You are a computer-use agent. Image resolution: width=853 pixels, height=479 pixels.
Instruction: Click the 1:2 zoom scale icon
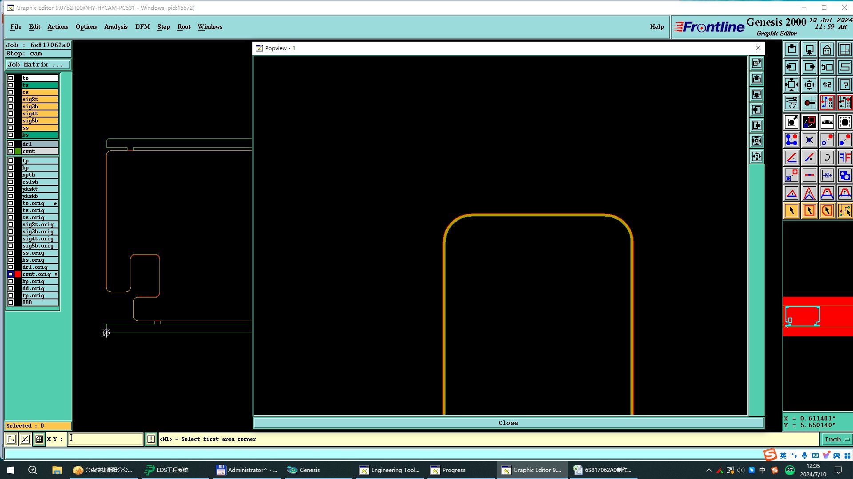pyautogui.click(x=827, y=85)
